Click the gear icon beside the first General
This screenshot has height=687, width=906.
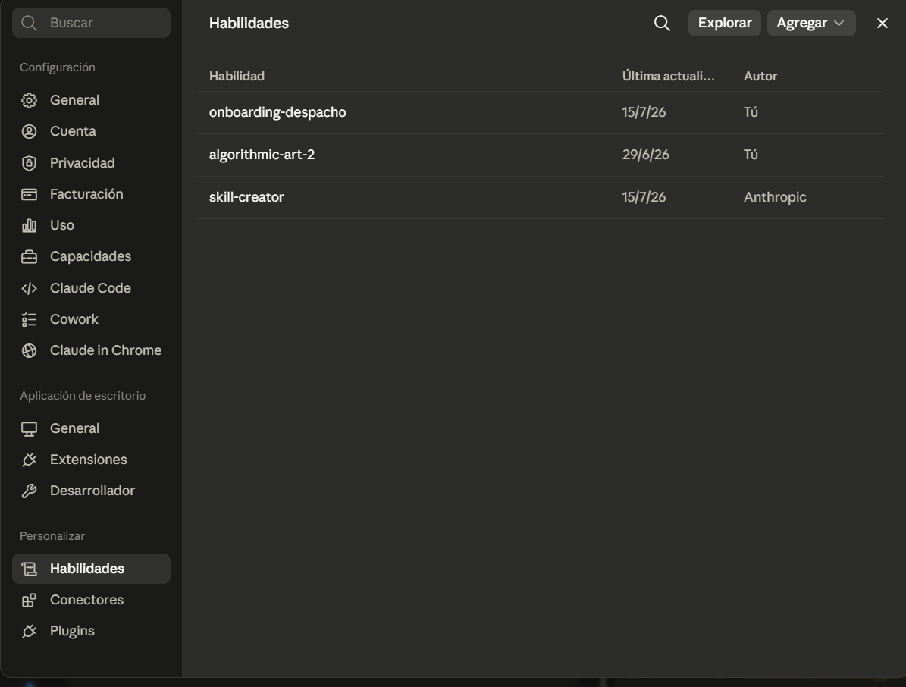[x=29, y=100]
